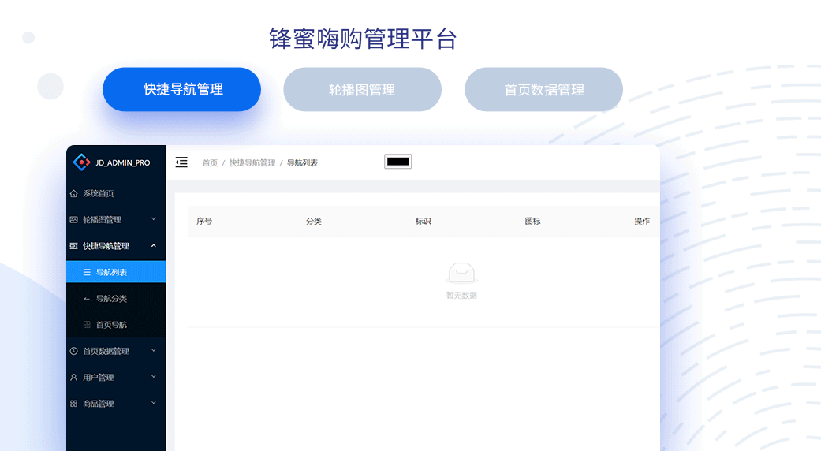This screenshot has height=451, width=821.
Task: Click the black rectangle box in header
Action: point(398,162)
